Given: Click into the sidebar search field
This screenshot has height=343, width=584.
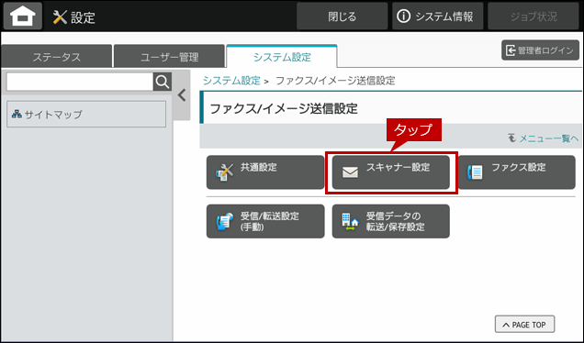Looking at the screenshot, I should coord(80,82).
